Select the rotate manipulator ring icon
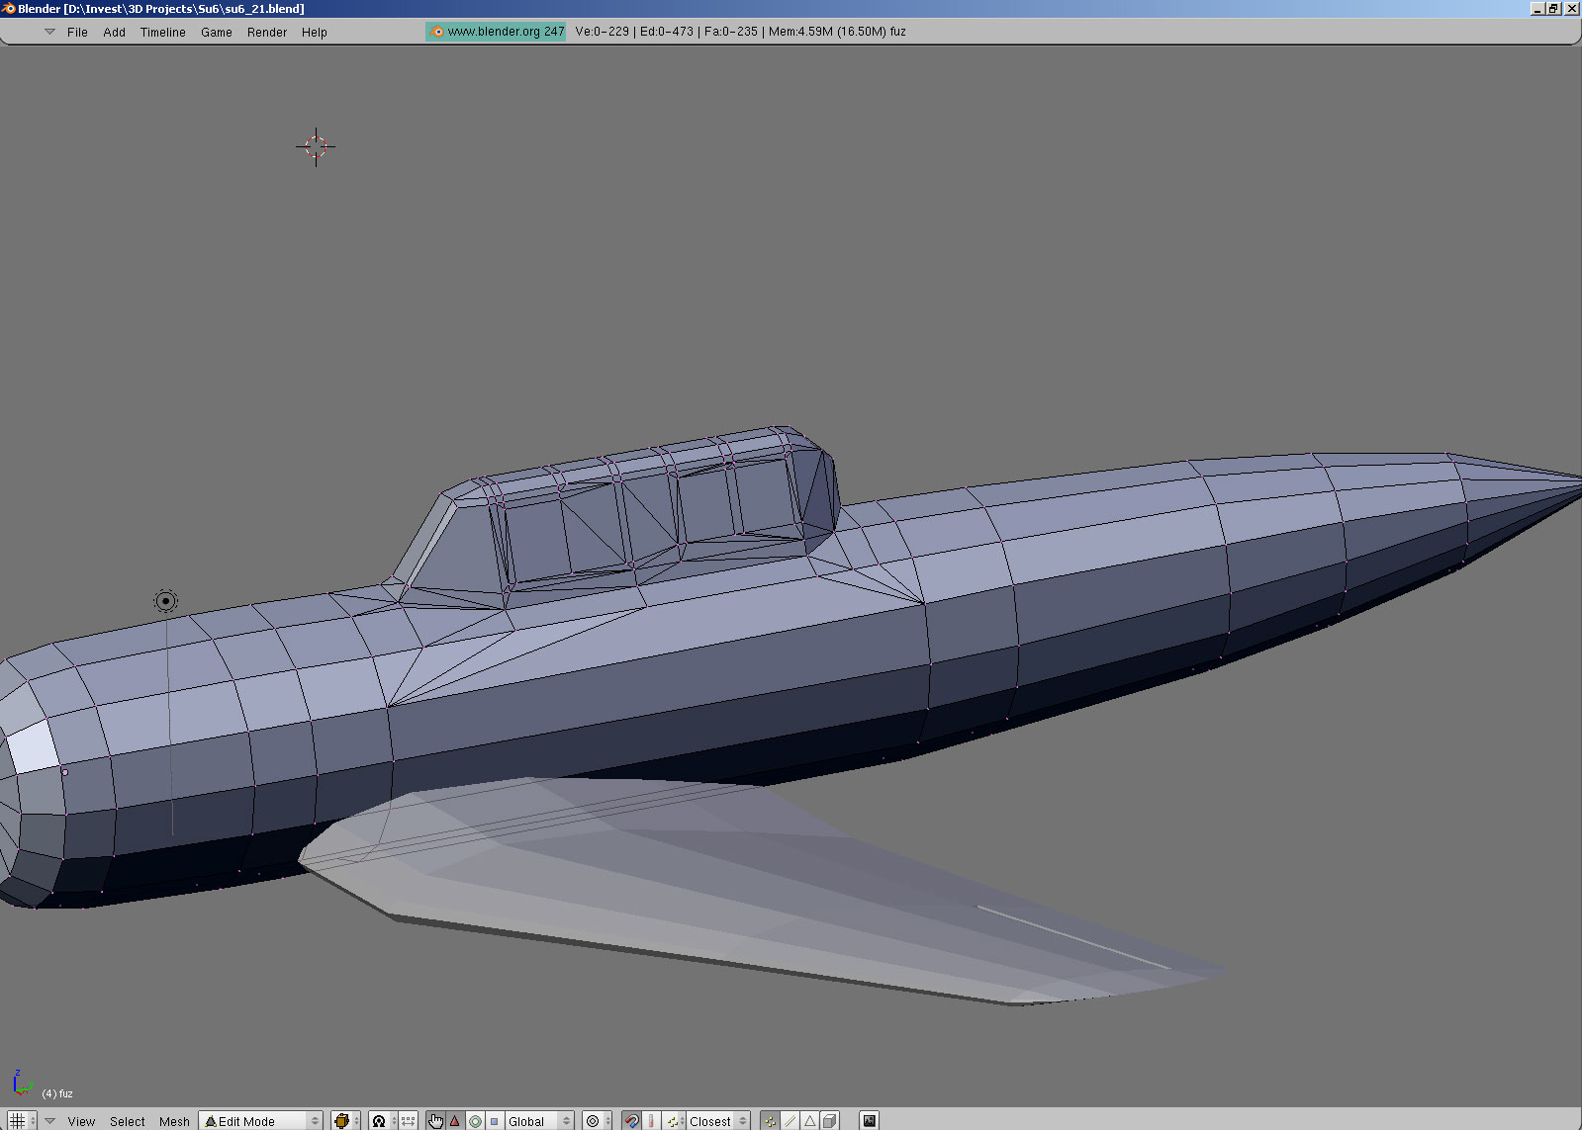 [475, 1121]
